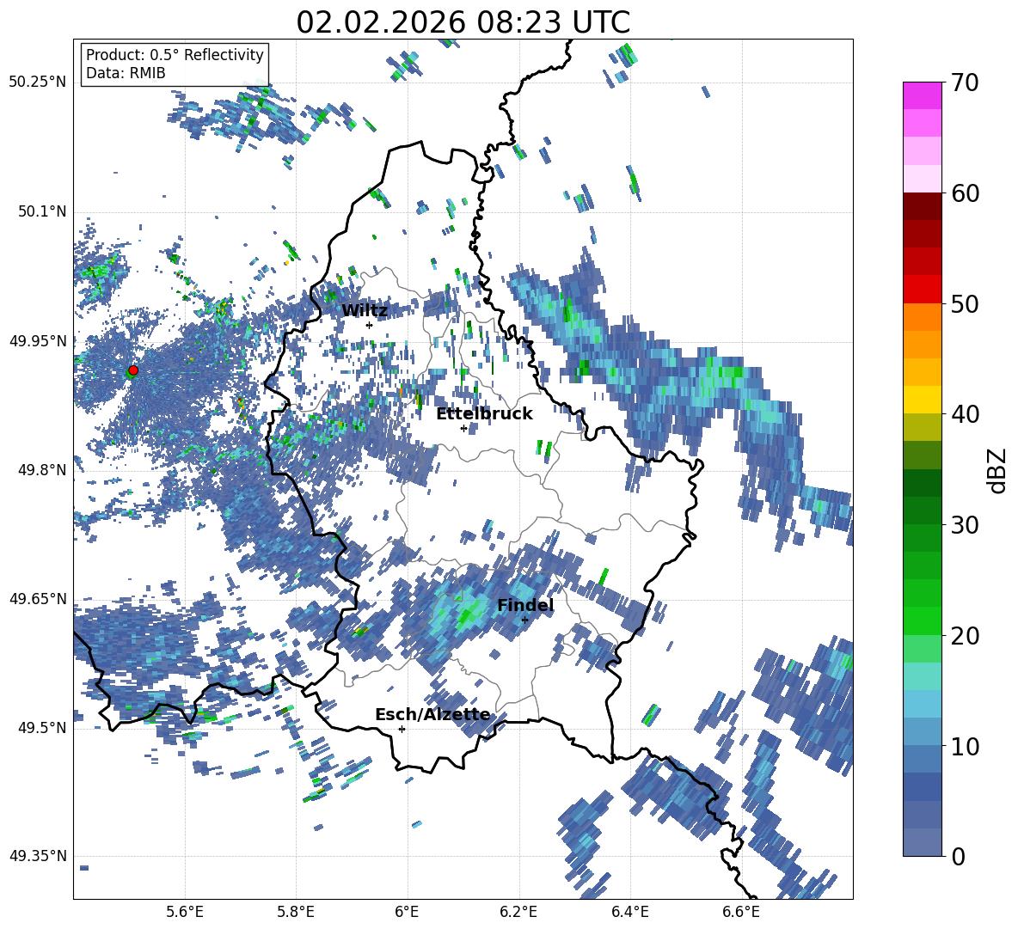Image resolution: width=1018 pixels, height=929 pixels.
Task: Click the Esch/Alzette city label
Action: tap(432, 714)
